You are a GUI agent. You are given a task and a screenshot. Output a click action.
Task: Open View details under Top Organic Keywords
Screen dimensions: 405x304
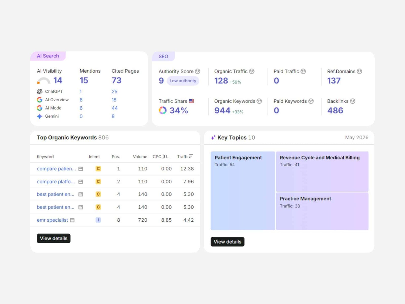54,238
